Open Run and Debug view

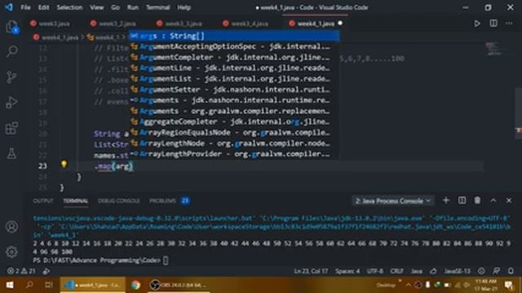[12, 103]
